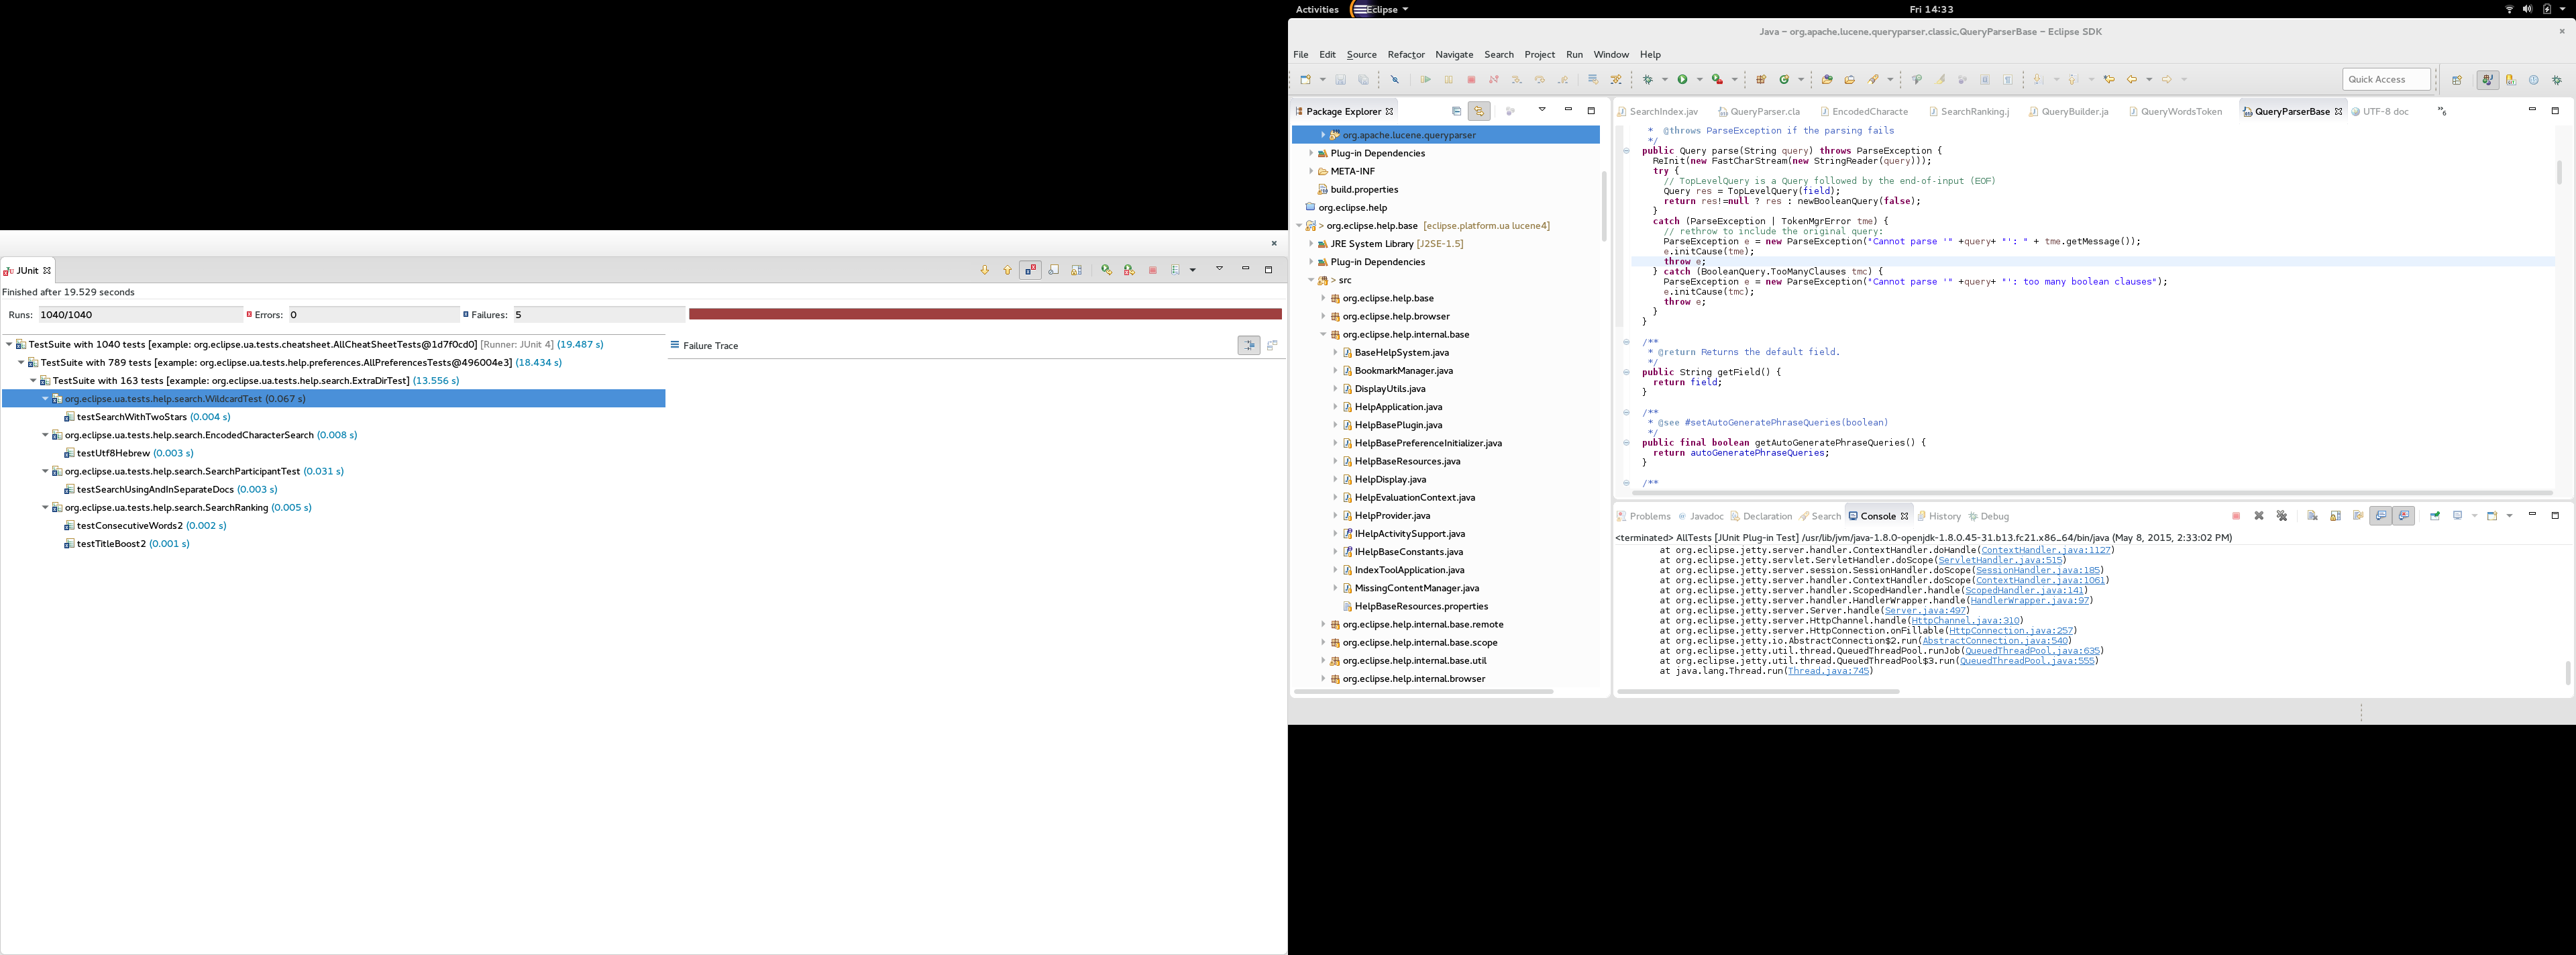Open the Run button dropdown arrow
The width and height of the screenshot is (2576, 955).
coord(1699,80)
